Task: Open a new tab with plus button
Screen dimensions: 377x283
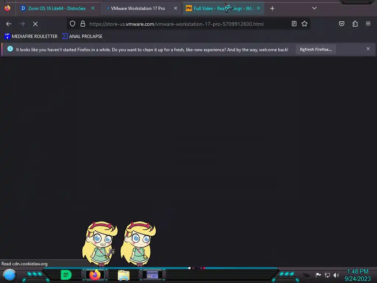Action: (x=272, y=8)
